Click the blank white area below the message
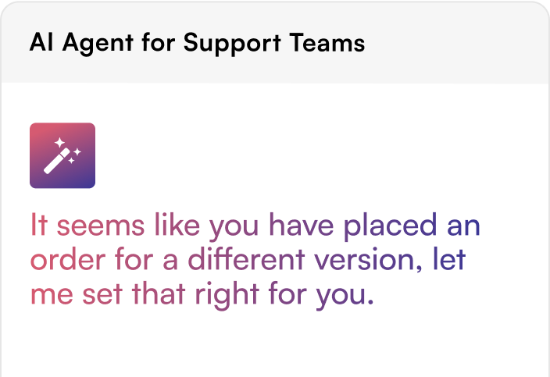 (x=275, y=345)
